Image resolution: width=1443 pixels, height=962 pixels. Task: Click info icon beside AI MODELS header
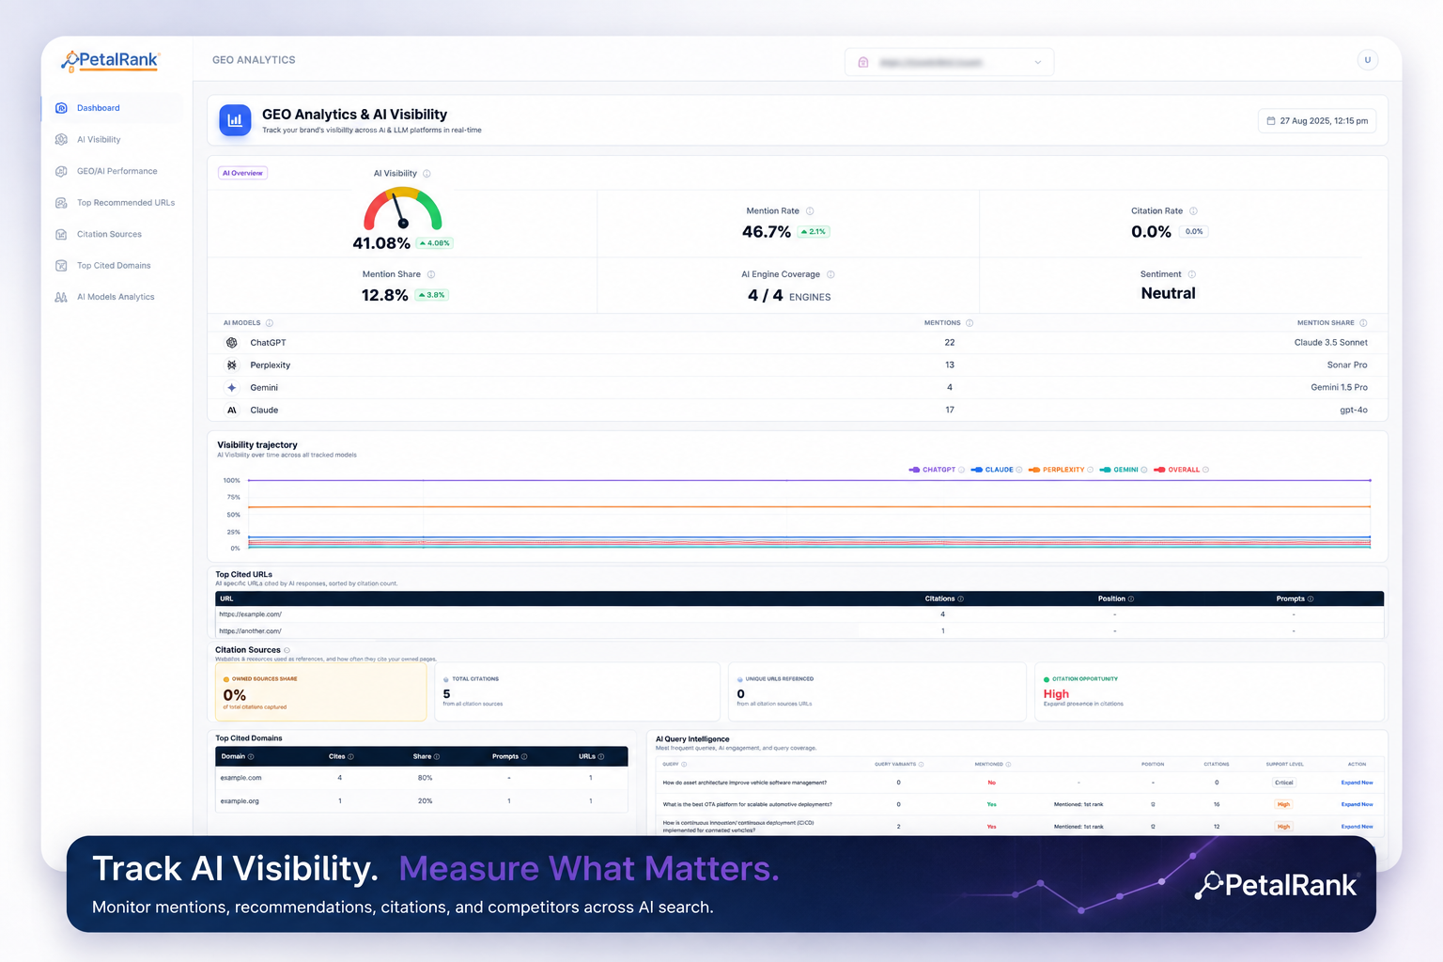click(269, 323)
